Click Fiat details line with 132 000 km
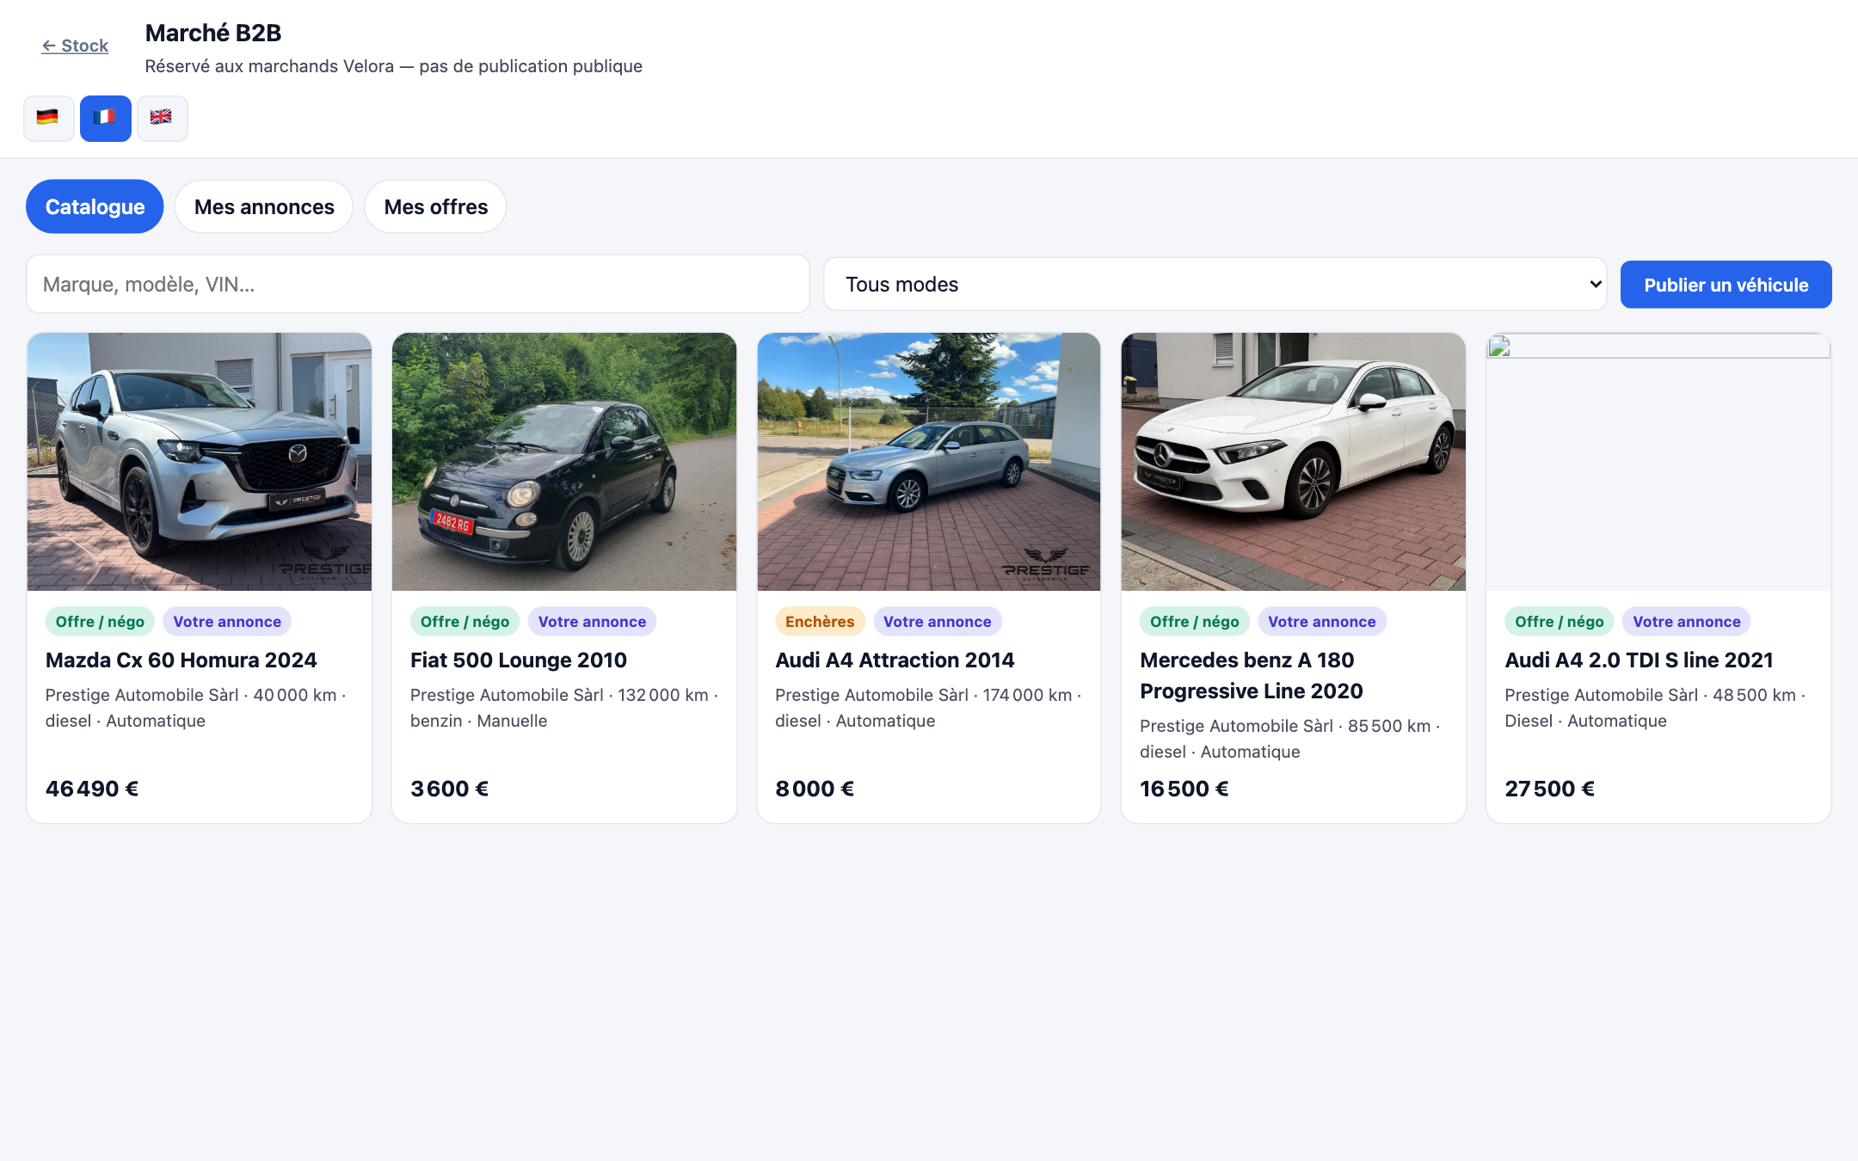 564,708
